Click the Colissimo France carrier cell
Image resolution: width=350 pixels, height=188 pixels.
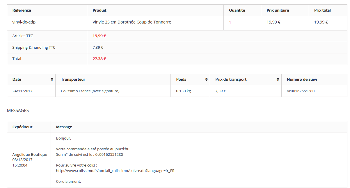point(90,91)
